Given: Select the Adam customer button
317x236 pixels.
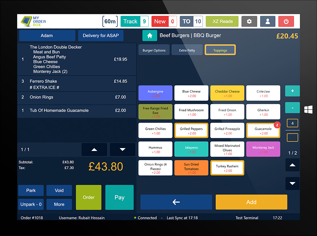Looking at the screenshot, I should [47, 36].
